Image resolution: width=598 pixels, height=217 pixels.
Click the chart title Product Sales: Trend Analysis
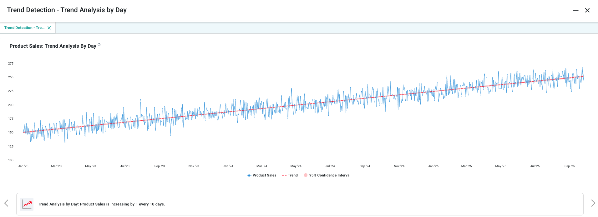click(53, 46)
